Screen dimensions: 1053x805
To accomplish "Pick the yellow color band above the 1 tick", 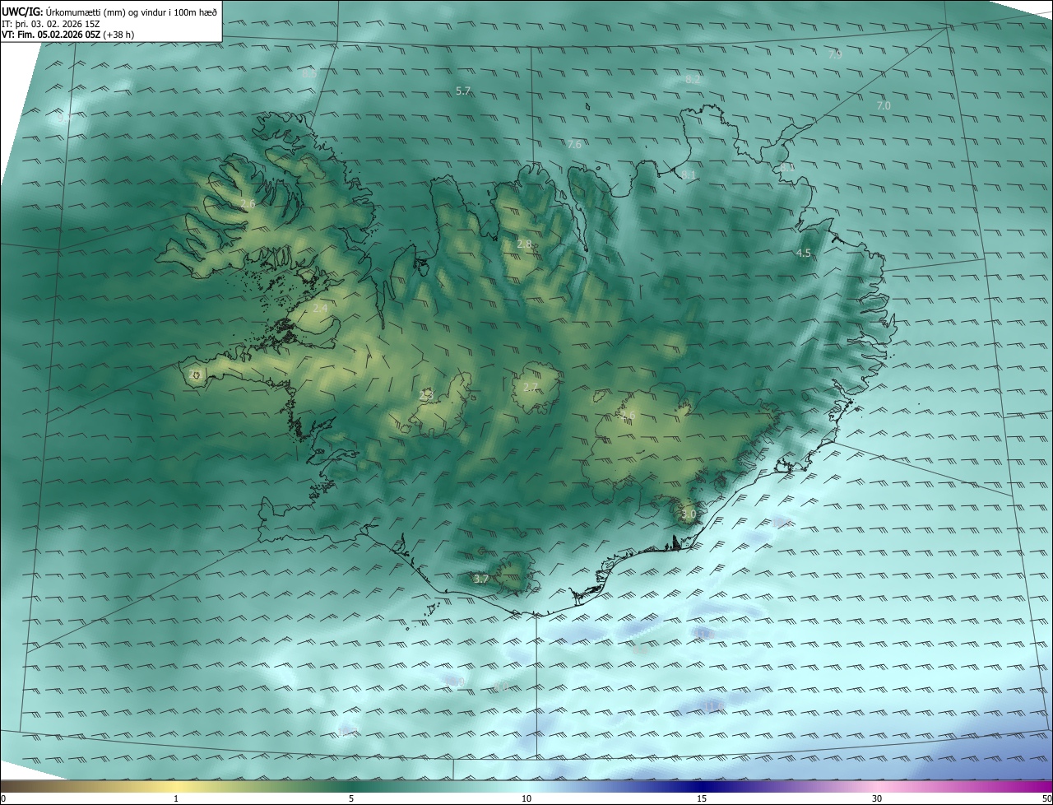I will (x=176, y=786).
